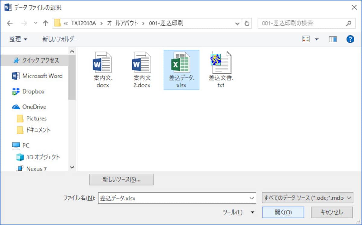This screenshot has height=225, width=362.
Task: Open the ツール(L) menu
Action: click(x=238, y=212)
